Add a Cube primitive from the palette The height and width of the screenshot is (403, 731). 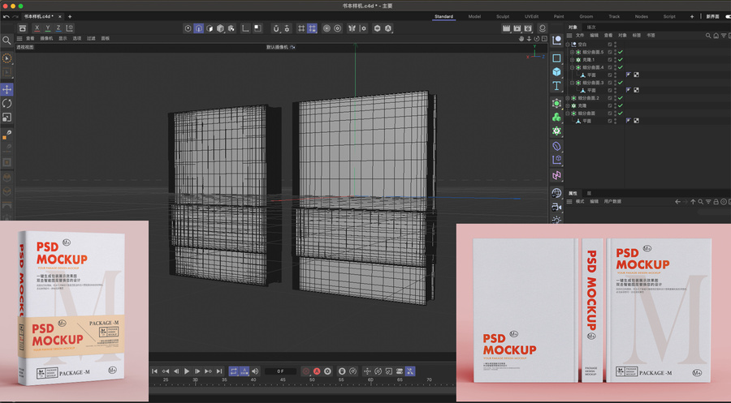556,72
